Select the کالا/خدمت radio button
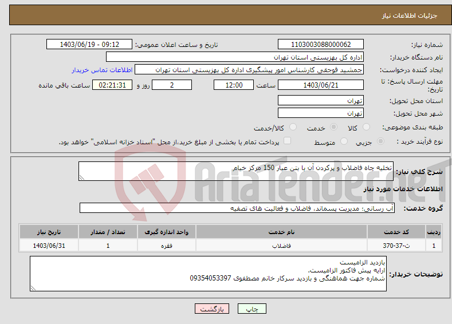Screen dimensions: 452x324 point(293,127)
